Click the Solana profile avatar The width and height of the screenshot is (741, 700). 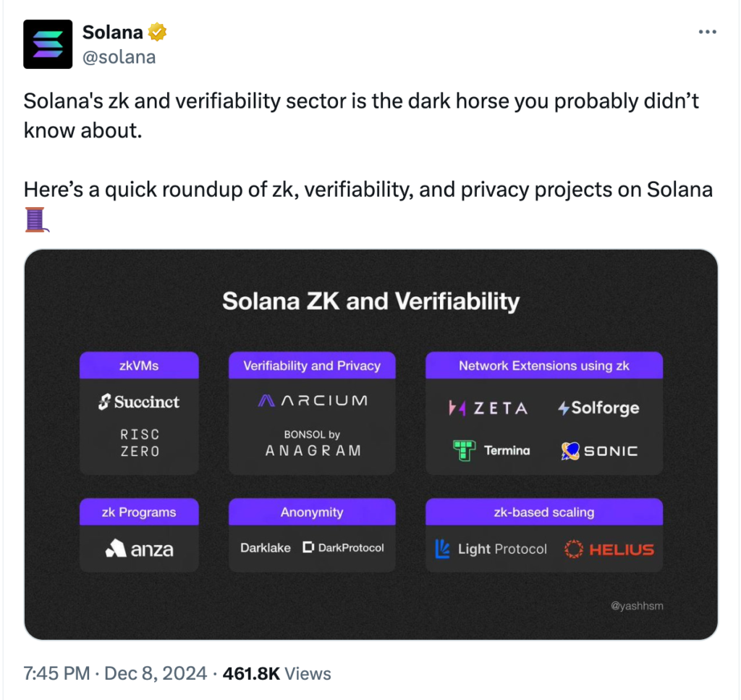(48, 44)
